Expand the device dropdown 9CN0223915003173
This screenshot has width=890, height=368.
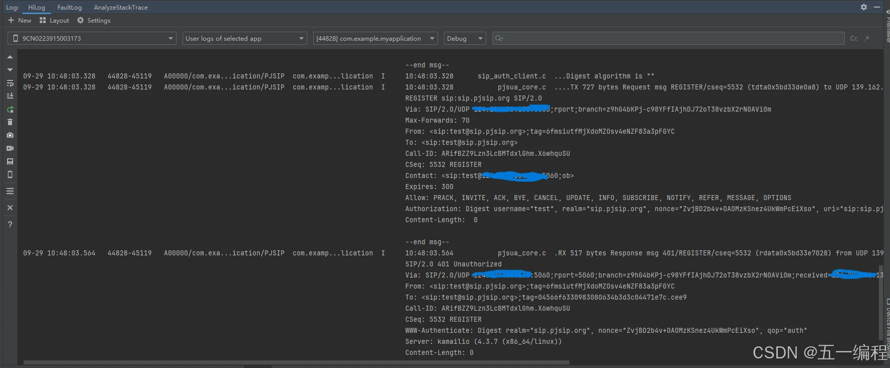[92, 38]
